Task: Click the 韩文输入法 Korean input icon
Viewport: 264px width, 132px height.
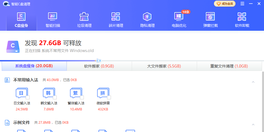Action: (49, 93)
